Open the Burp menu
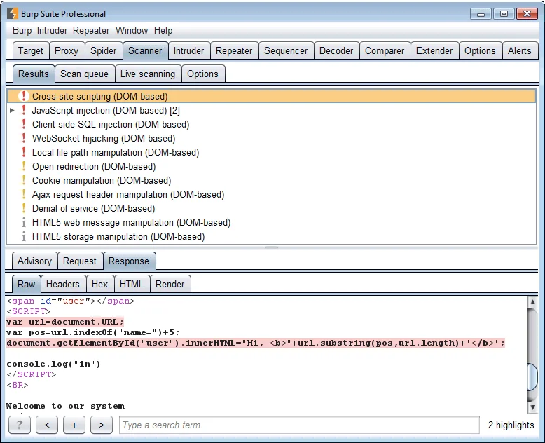 [22, 31]
